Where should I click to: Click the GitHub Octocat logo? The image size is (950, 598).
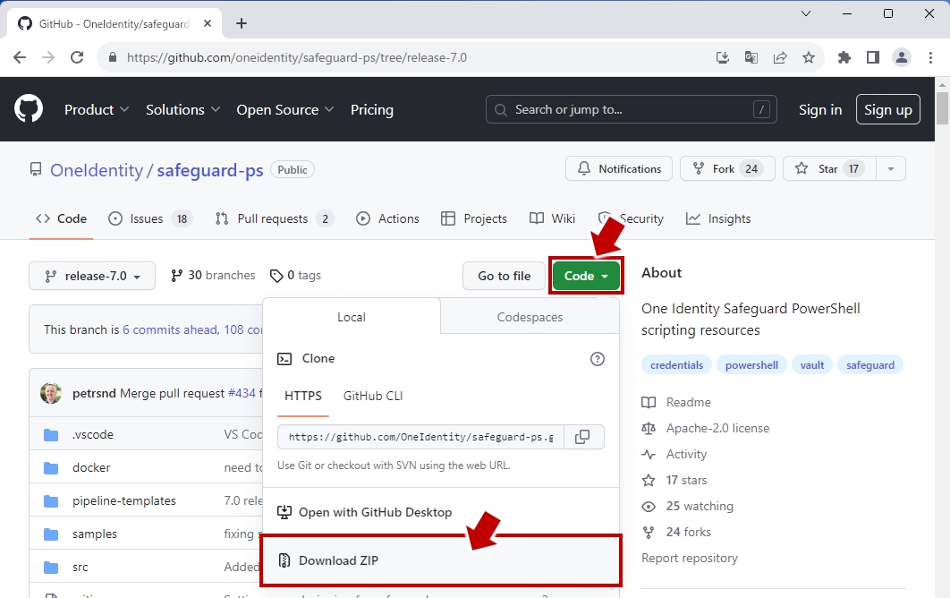[29, 109]
